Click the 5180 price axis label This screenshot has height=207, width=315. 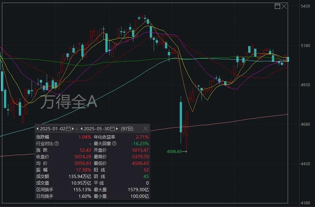[x=305, y=45]
